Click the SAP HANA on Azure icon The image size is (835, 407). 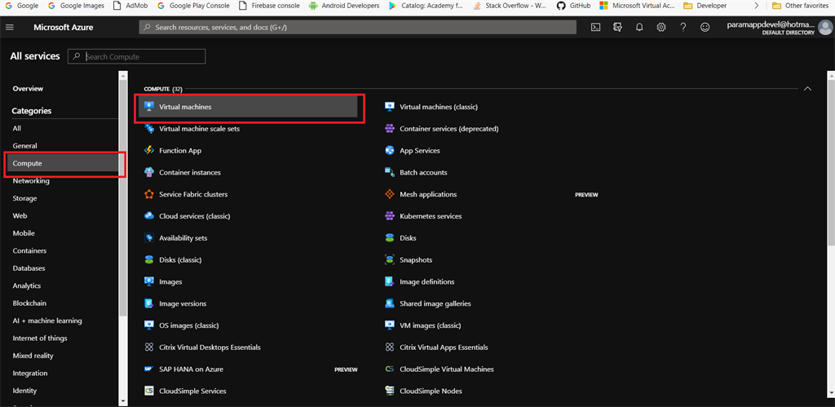(x=149, y=369)
